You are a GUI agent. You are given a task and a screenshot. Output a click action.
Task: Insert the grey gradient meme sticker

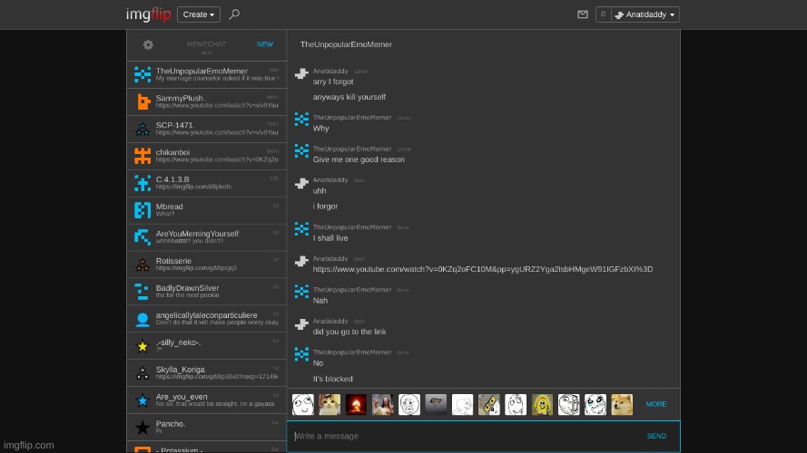click(x=436, y=405)
